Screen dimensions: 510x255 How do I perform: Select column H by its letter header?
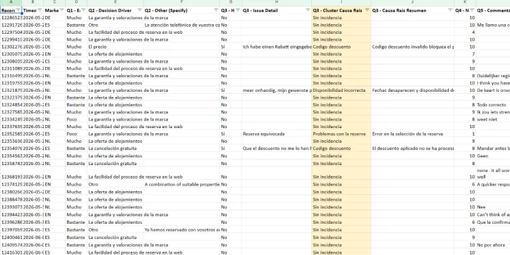point(277,3)
